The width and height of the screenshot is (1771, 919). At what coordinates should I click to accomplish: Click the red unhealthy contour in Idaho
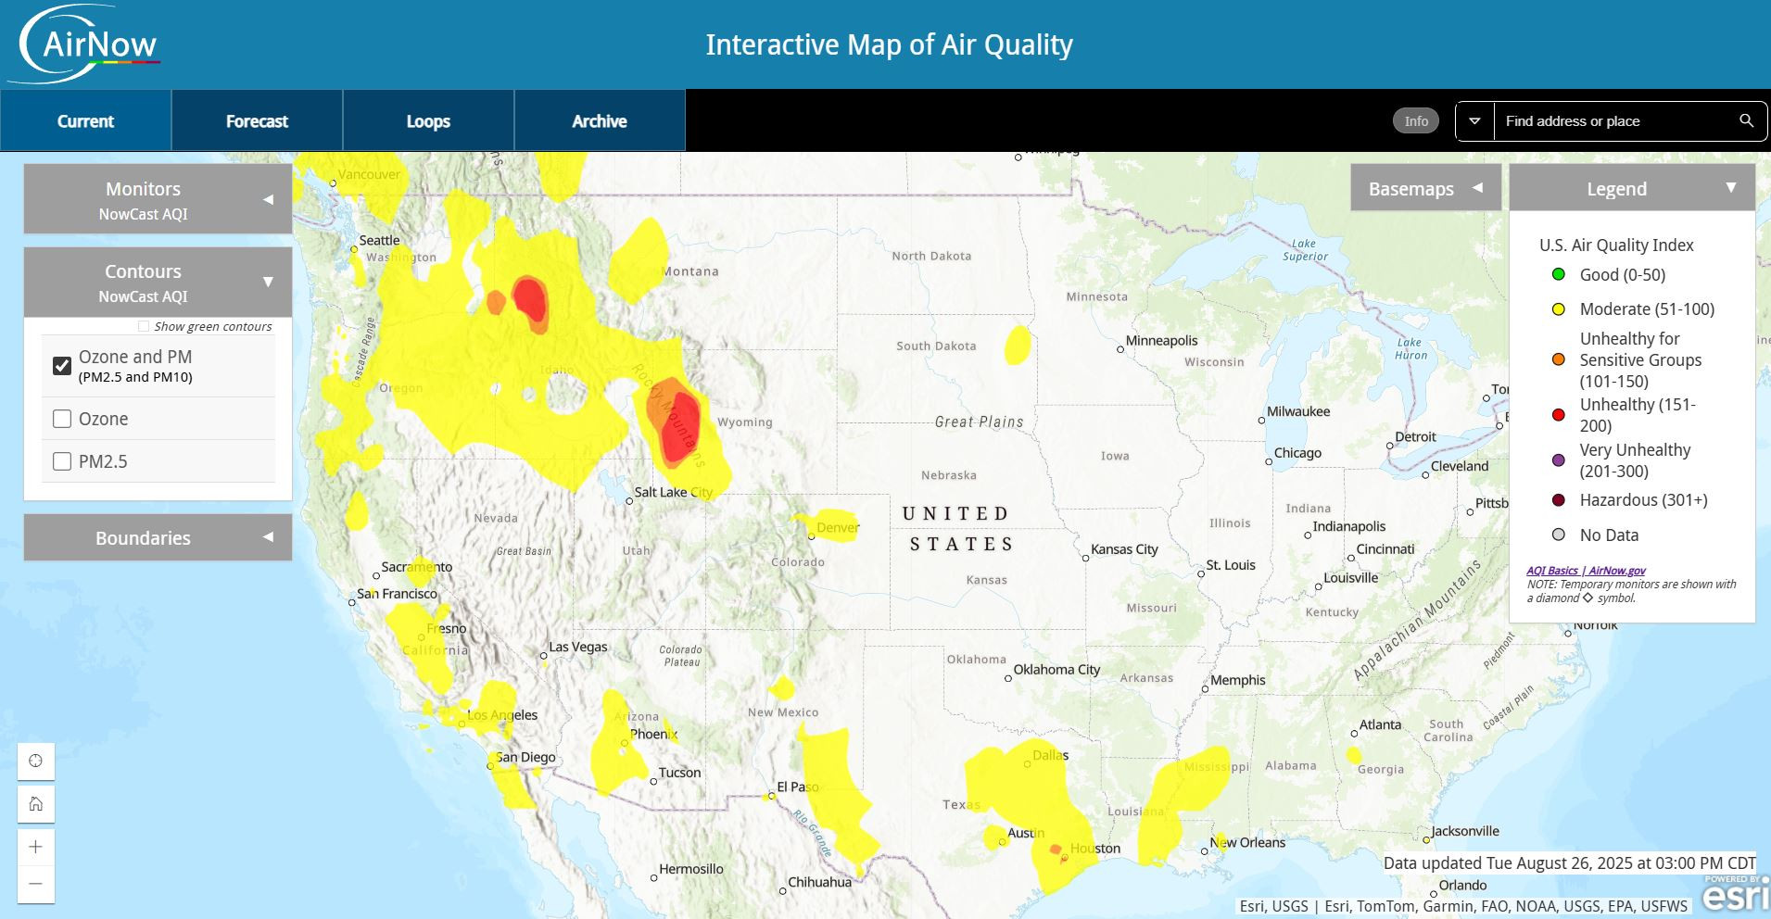tap(531, 299)
